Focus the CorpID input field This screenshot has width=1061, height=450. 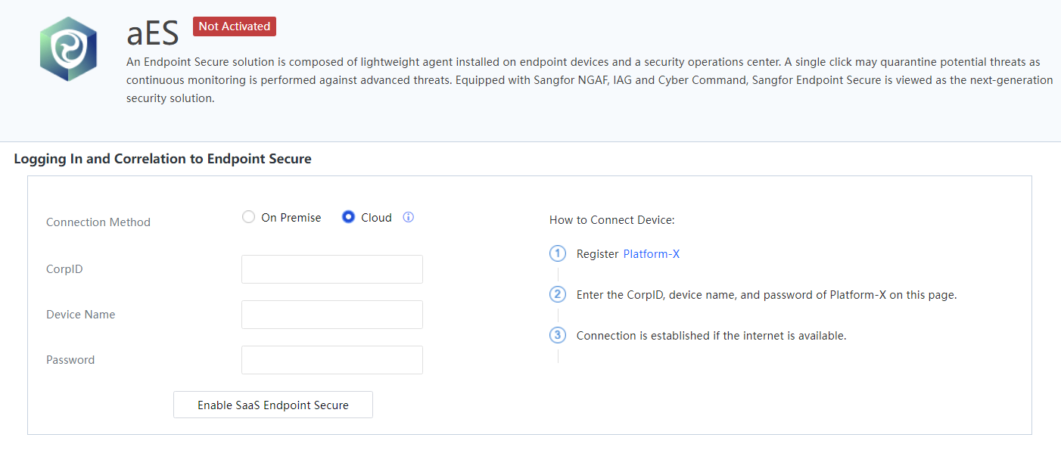pos(331,269)
